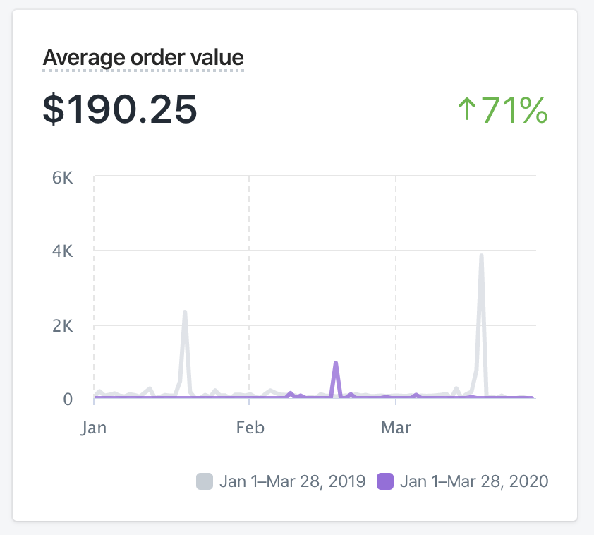Viewport: 594px width, 535px height.
Task: Click the 0 y-axis label
Action: coord(68,399)
